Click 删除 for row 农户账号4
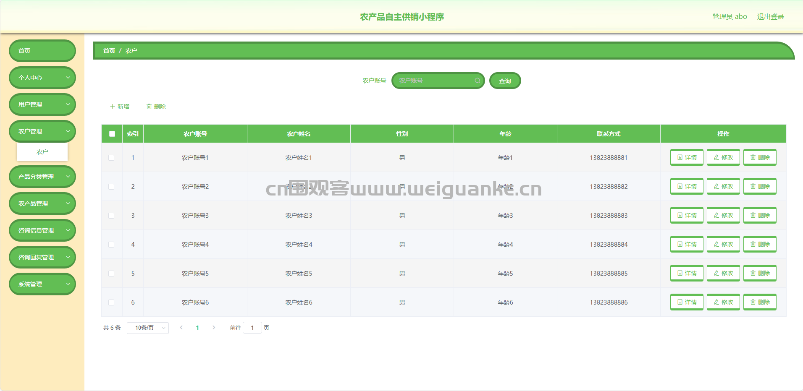 click(x=760, y=244)
